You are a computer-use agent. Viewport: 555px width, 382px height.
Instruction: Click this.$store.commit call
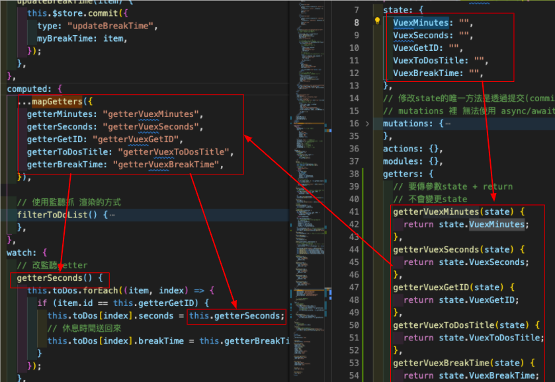[73, 13]
